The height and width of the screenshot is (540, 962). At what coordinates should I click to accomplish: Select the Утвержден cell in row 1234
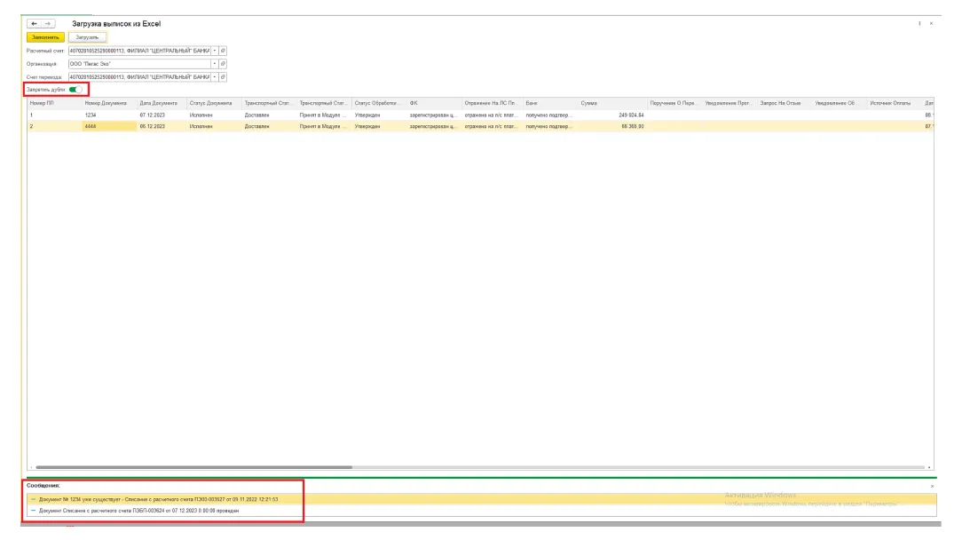(379, 115)
